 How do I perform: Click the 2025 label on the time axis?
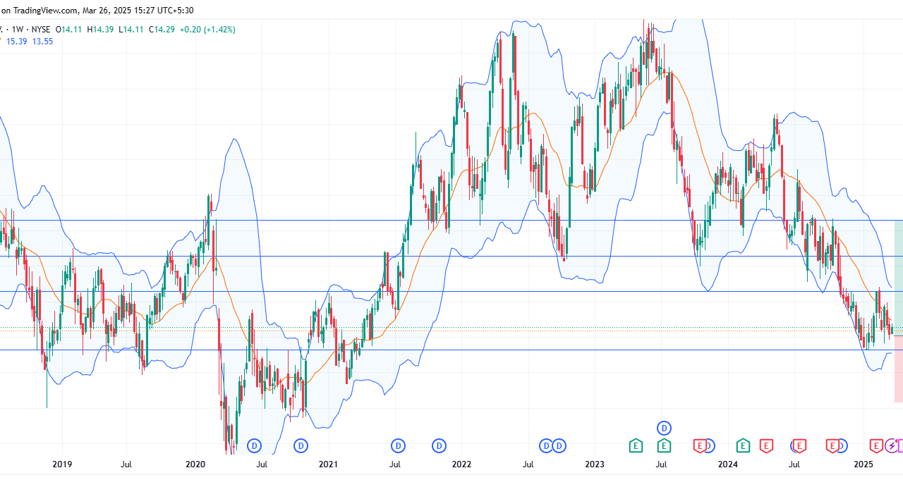pos(863,464)
